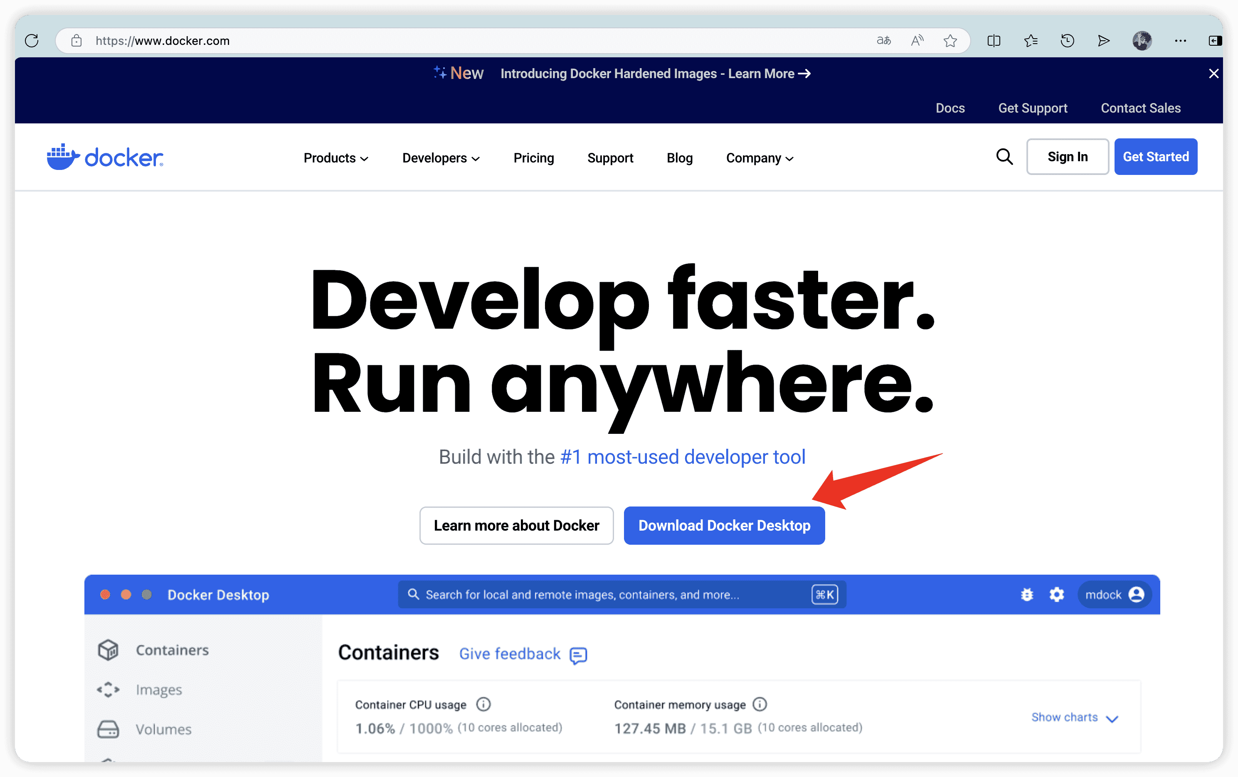1238x777 pixels.
Task: Click the Get Started button
Action: click(x=1156, y=157)
